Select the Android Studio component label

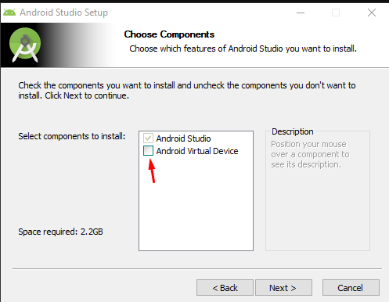(183, 138)
